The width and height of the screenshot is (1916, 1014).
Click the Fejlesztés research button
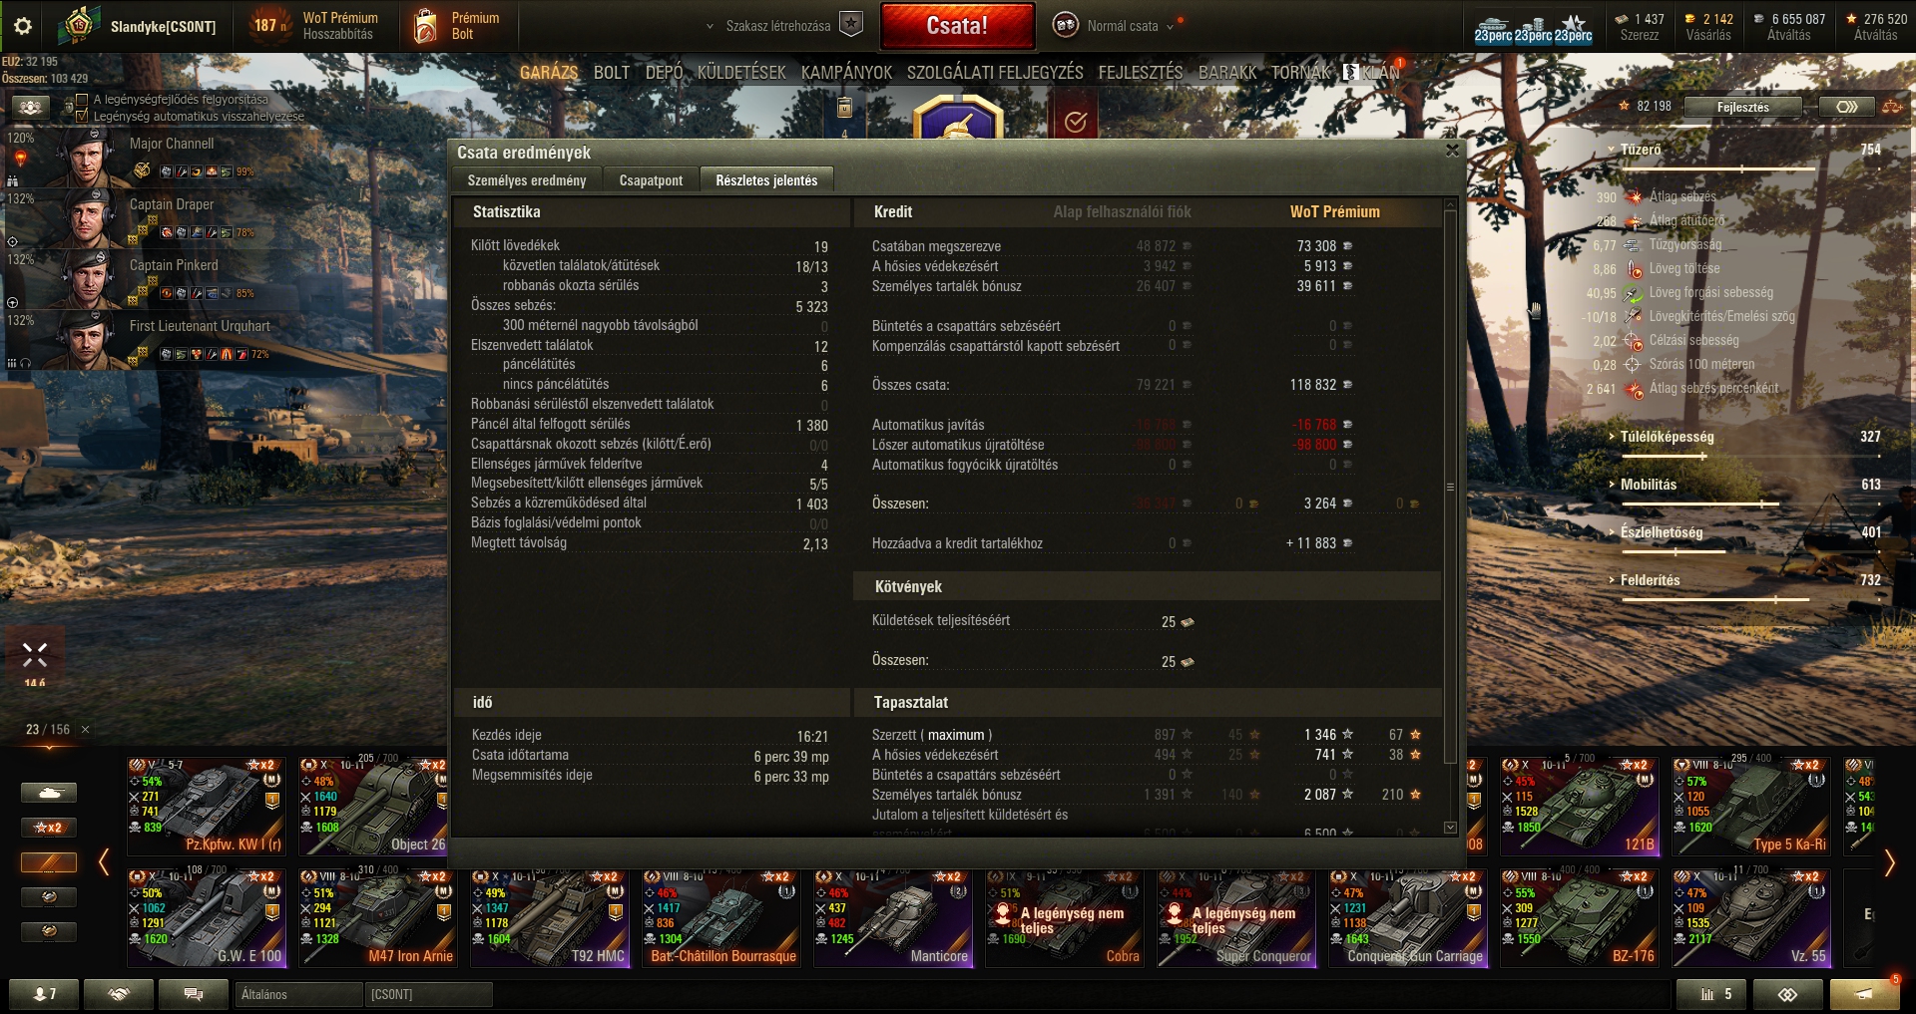click(x=1742, y=107)
